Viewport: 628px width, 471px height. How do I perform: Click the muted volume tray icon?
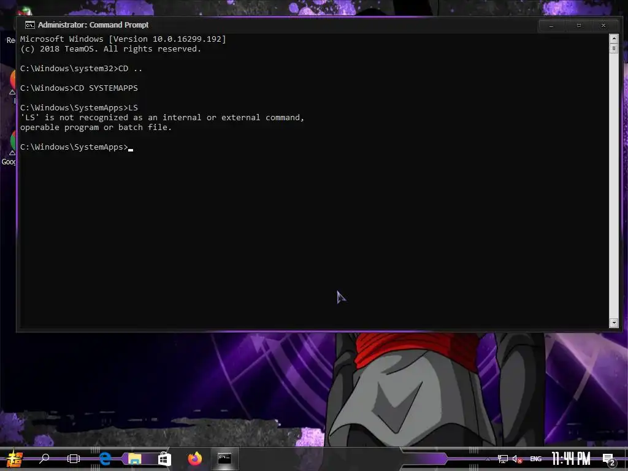point(517,459)
